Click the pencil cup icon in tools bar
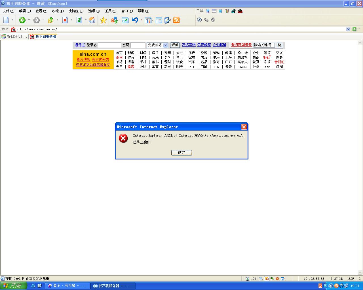The image size is (363, 290). [227, 11]
